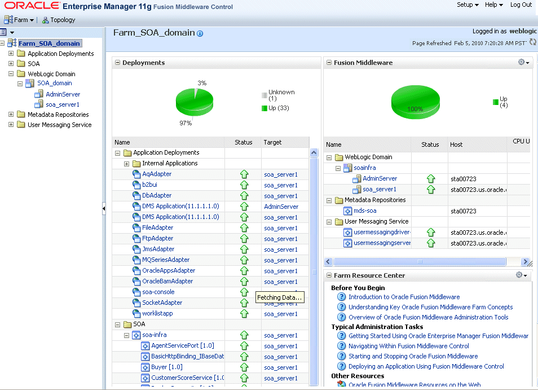This screenshot has height=390, width=538.
Task: Click mds-soa repository icon
Action: coord(347,211)
